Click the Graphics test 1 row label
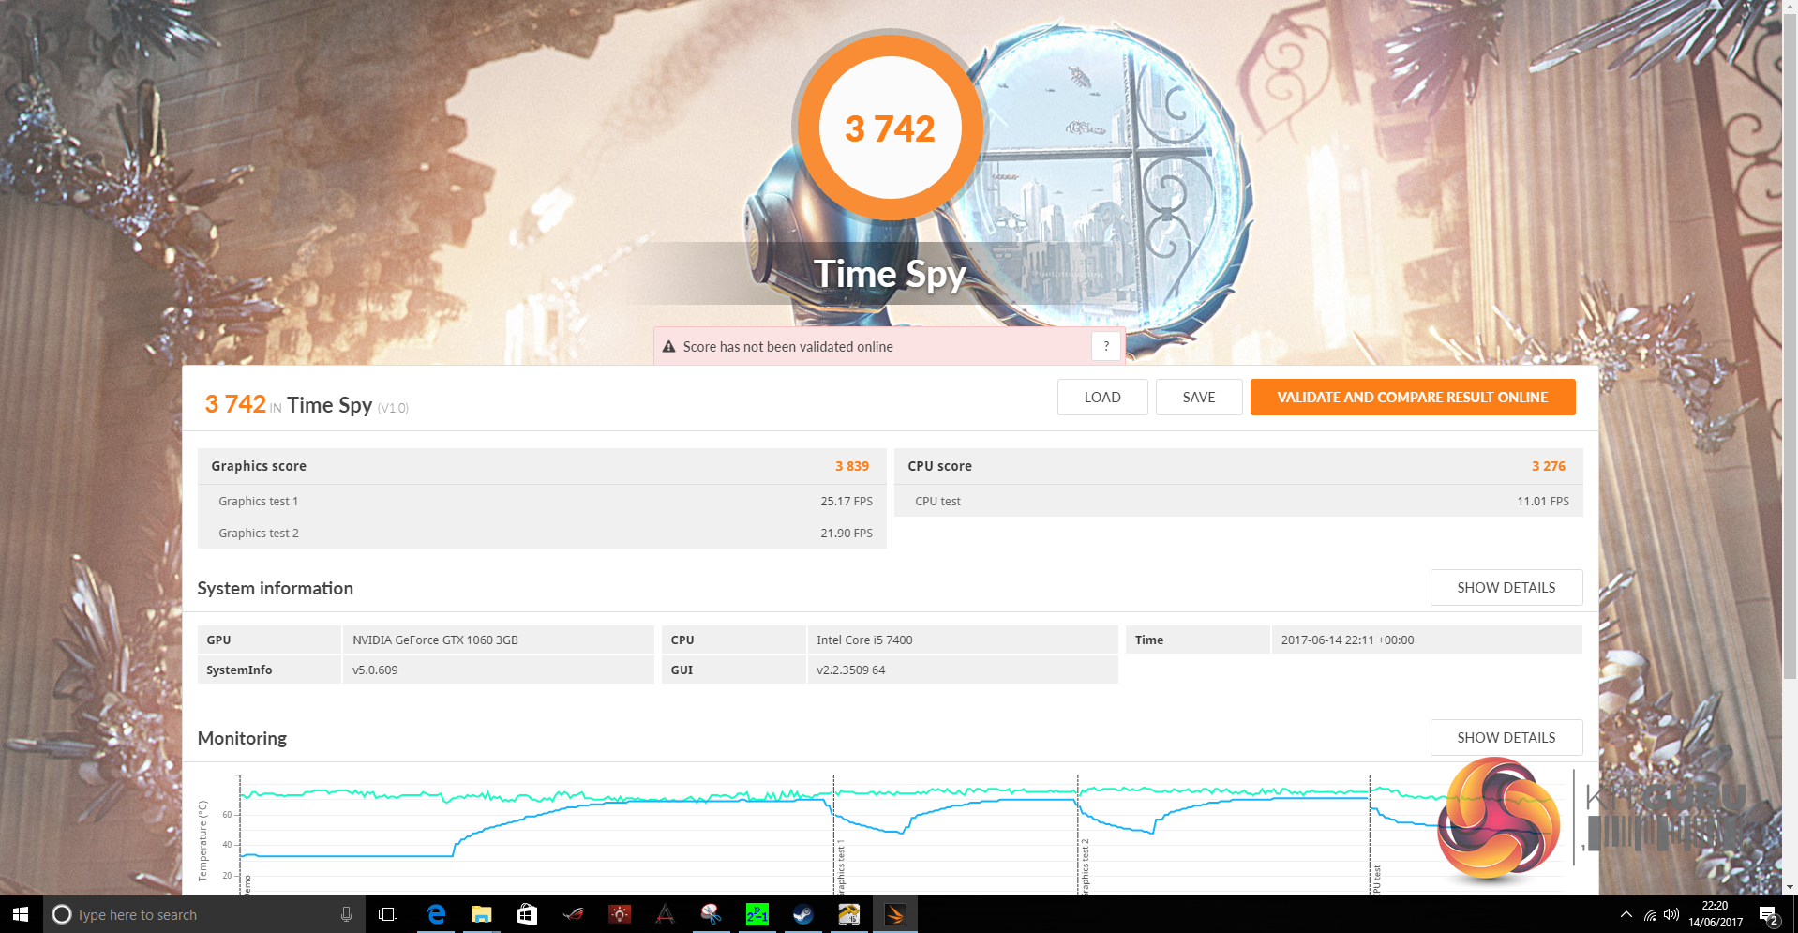 click(259, 502)
